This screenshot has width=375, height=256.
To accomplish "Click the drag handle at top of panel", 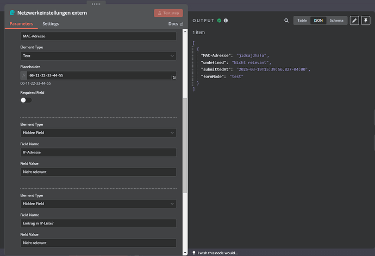I will point(96,4).
